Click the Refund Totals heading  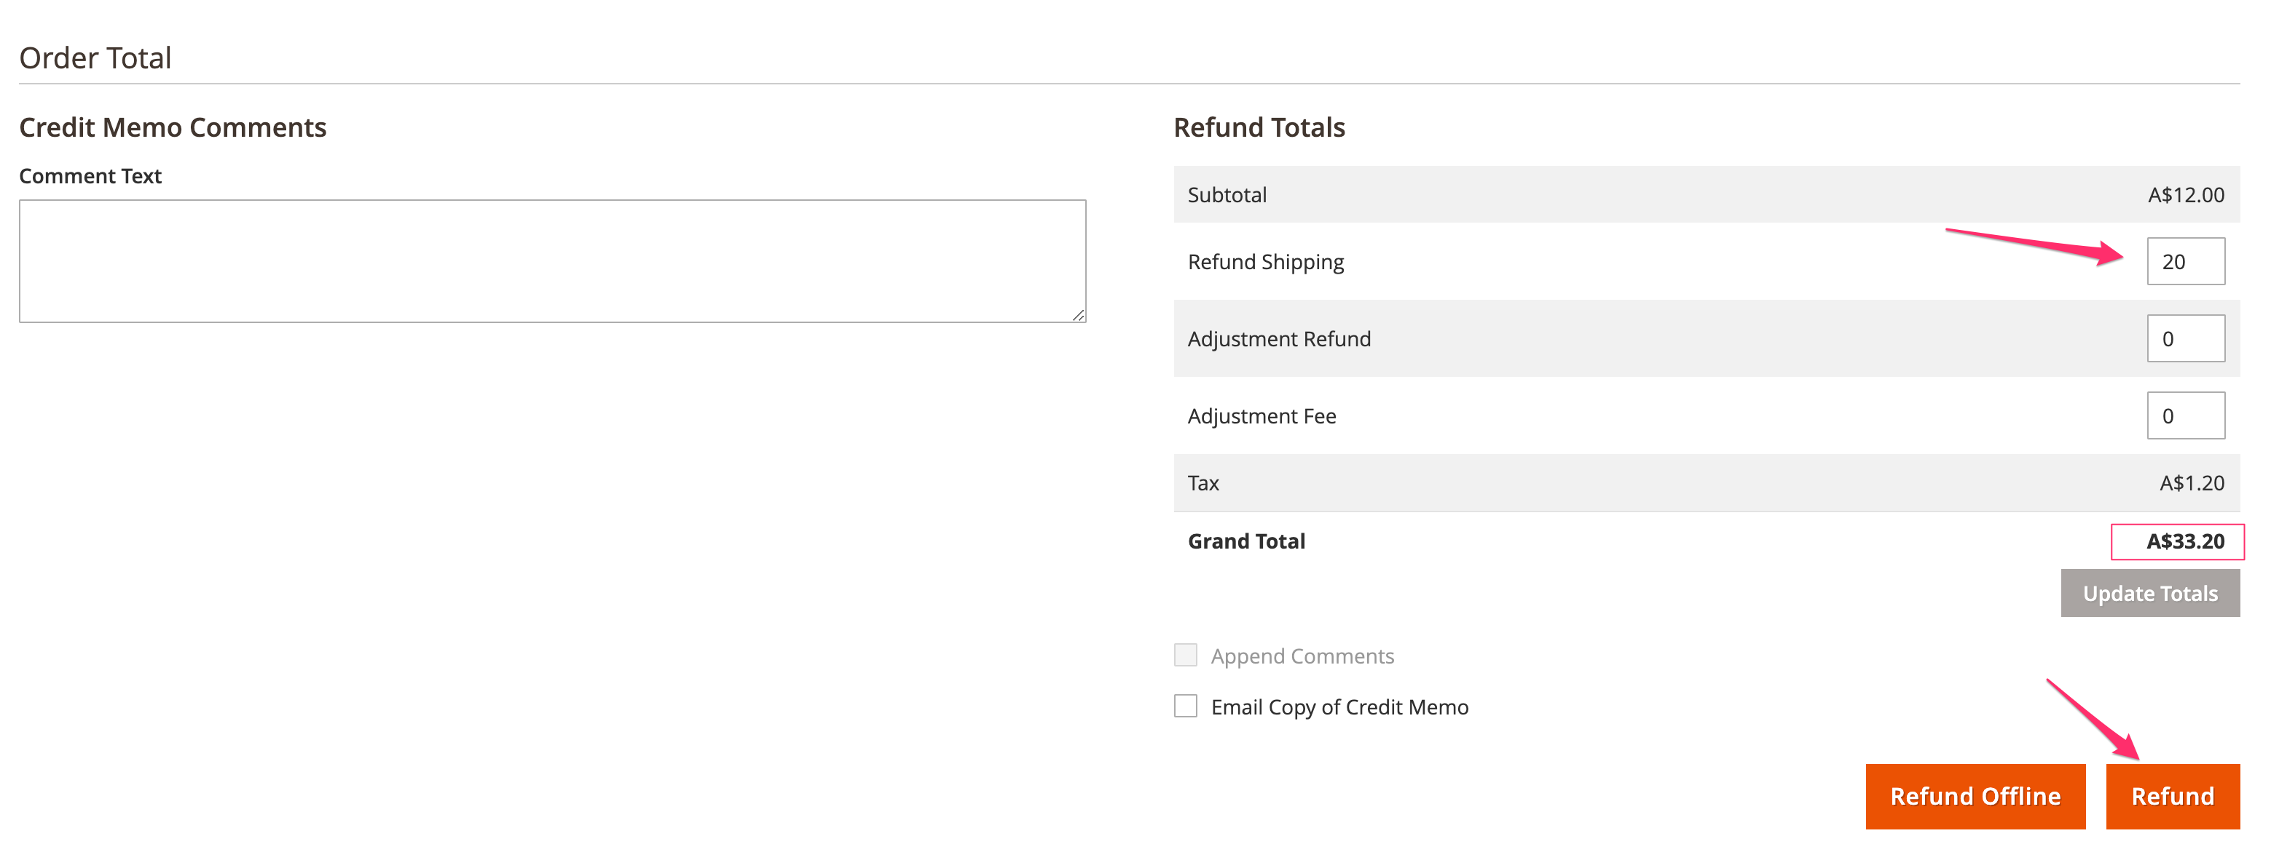click(x=1259, y=128)
